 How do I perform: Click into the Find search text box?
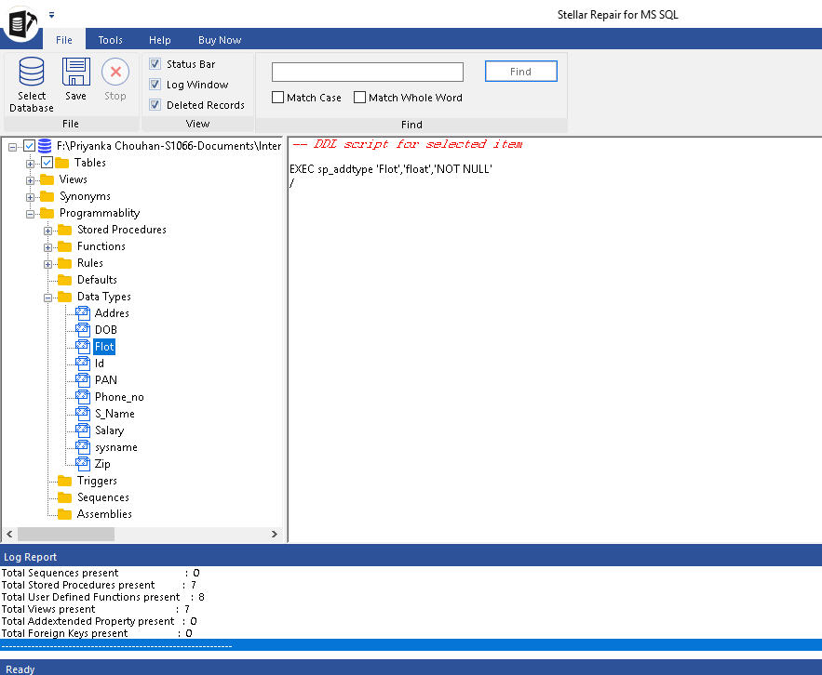point(368,72)
